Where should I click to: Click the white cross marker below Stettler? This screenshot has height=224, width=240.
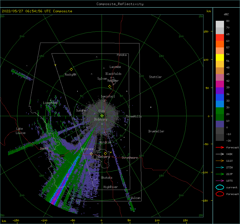pyautogui.click(x=151, y=107)
